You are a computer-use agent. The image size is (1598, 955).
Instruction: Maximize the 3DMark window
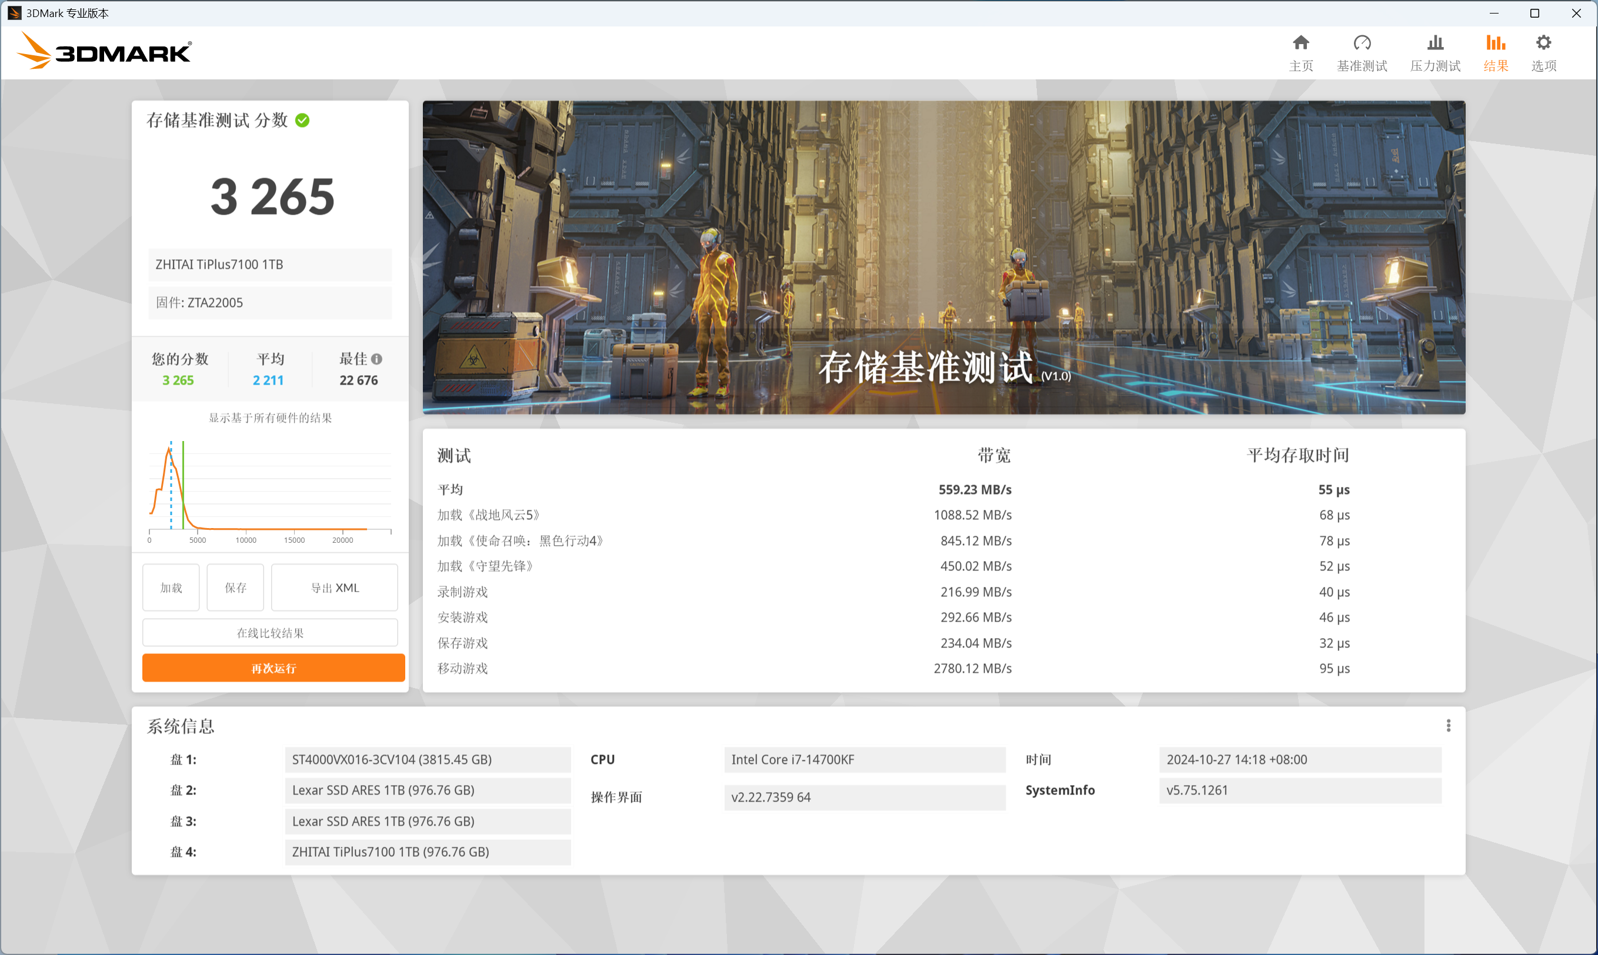(x=1535, y=13)
